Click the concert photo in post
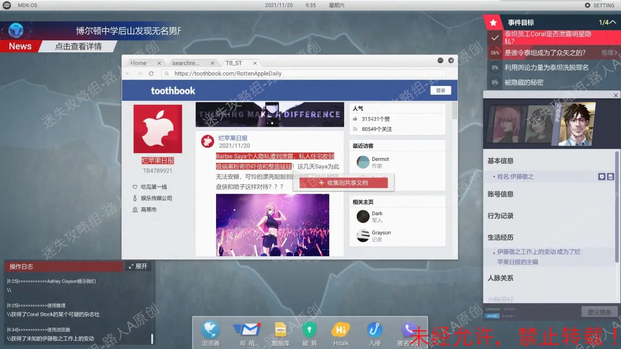Viewport: 621px width, 349px height. (x=272, y=225)
